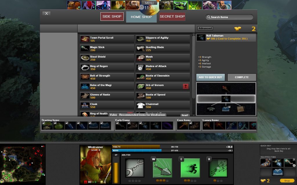The height and width of the screenshot is (185, 297).
Task: Activate the Powershot ability (W)
Action: pos(162,168)
